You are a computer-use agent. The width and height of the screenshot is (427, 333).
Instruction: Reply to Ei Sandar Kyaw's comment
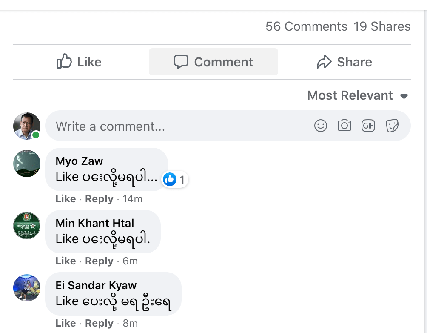(99, 323)
